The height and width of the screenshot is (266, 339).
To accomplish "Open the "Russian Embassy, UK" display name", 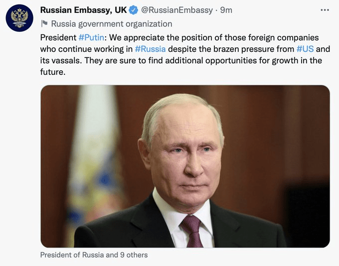I will coord(83,10).
